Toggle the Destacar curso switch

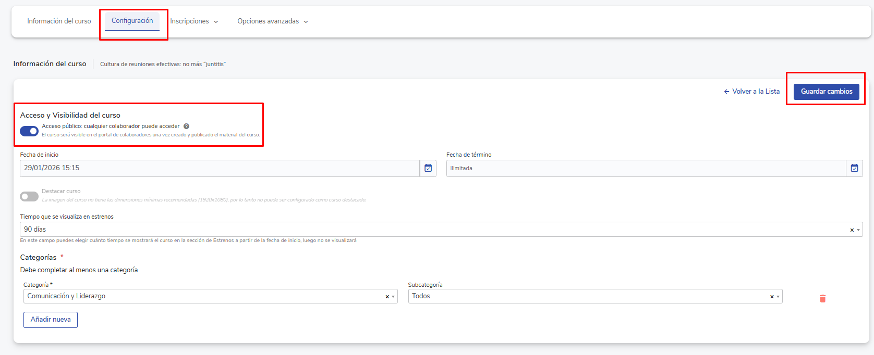click(29, 196)
